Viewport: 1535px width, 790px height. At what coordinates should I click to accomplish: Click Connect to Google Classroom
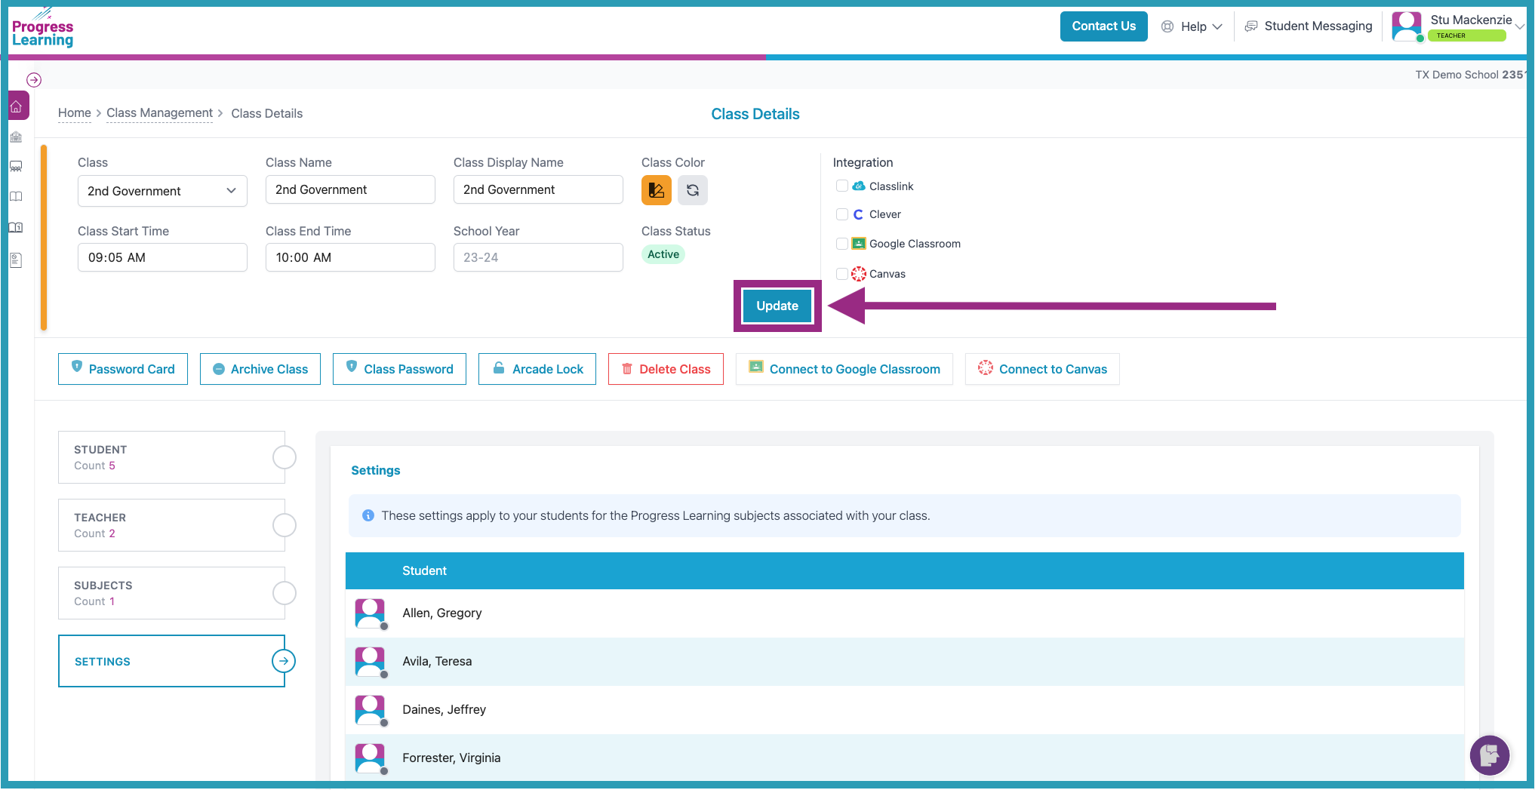[844, 369]
